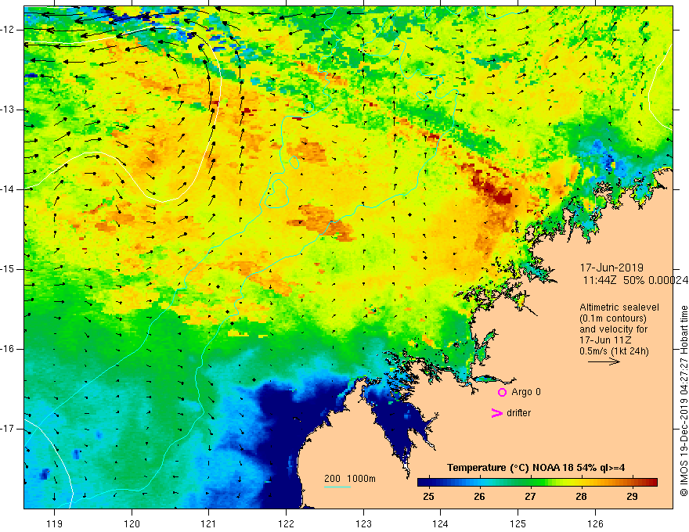Click the velocity scale reference arrow
The height and width of the screenshot is (532, 689).
[x=604, y=361]
